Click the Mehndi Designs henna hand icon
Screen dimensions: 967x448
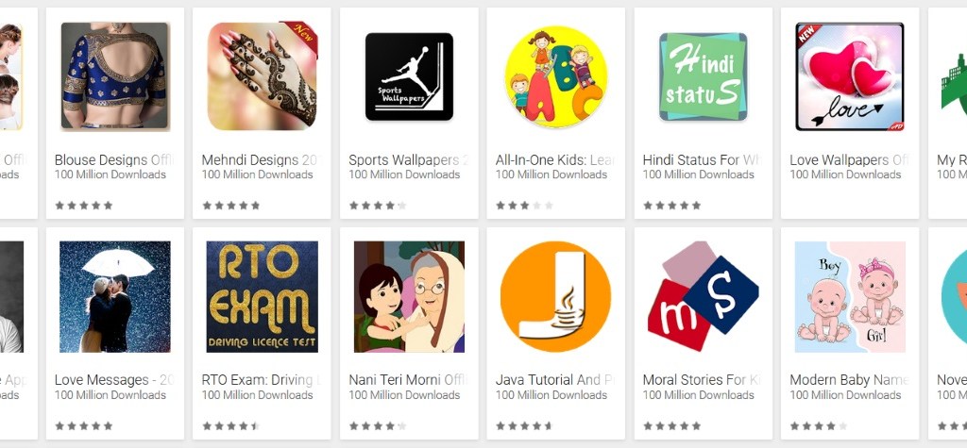263,75
